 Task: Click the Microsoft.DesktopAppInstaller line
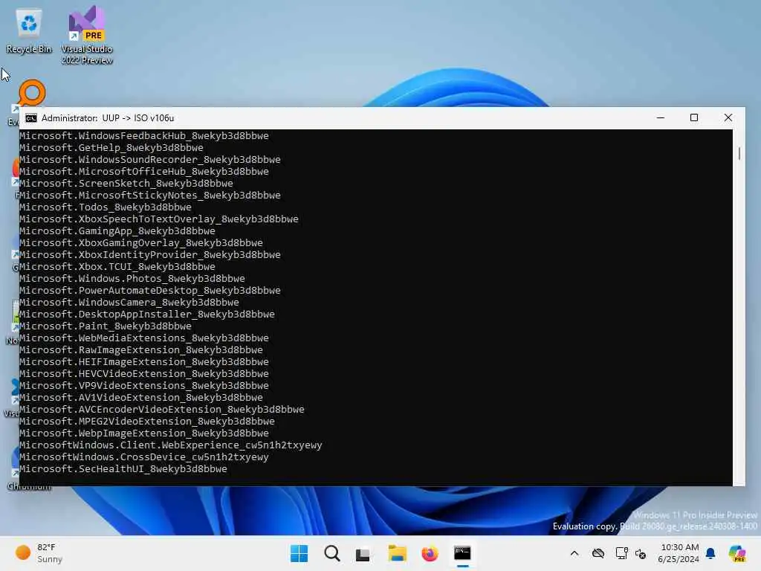point(147,314)
